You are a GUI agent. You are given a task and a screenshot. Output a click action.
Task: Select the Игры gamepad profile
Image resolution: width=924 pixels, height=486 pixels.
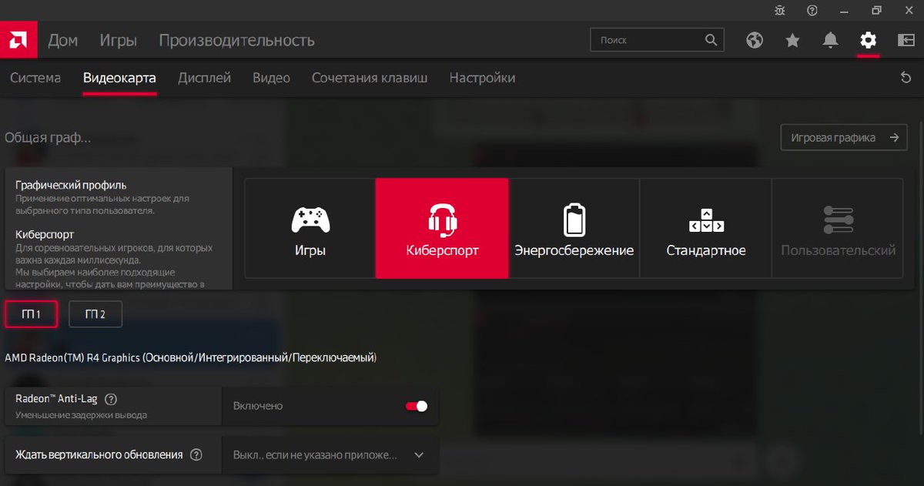click(x=310, y=228)
